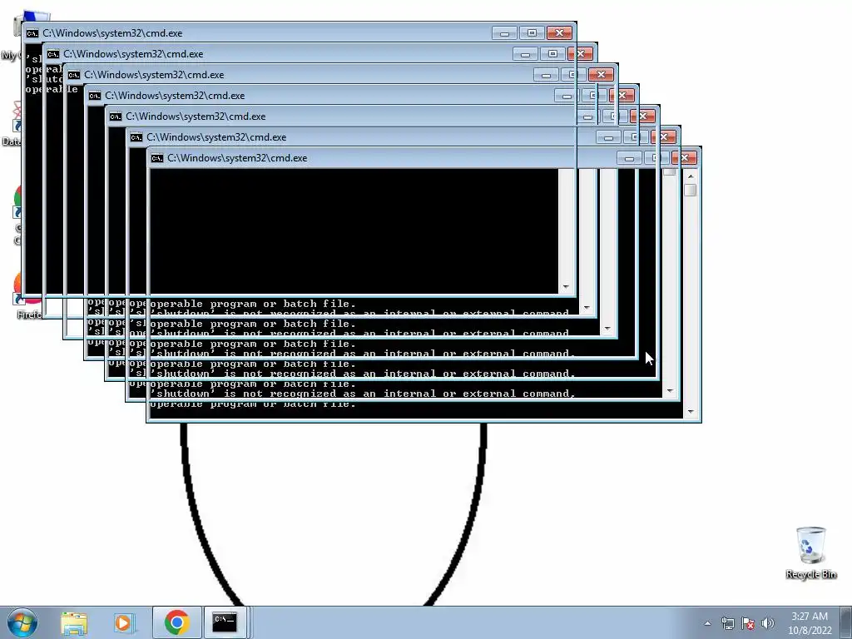Minimize the frontmost cmd.exe window
Image resolution: width=852 pixels, height=639 pixels.
pyautogui.click(x=629, y=158)
